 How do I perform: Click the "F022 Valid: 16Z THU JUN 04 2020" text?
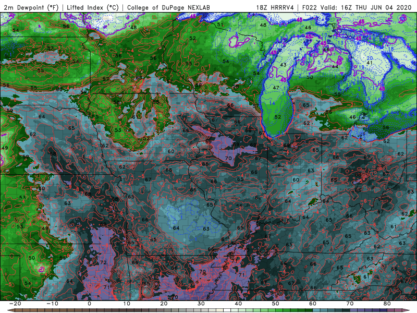(x=357, y=7)
